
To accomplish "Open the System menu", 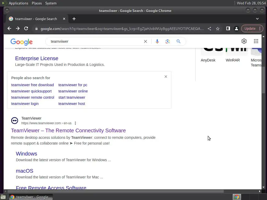I will 51,3.
